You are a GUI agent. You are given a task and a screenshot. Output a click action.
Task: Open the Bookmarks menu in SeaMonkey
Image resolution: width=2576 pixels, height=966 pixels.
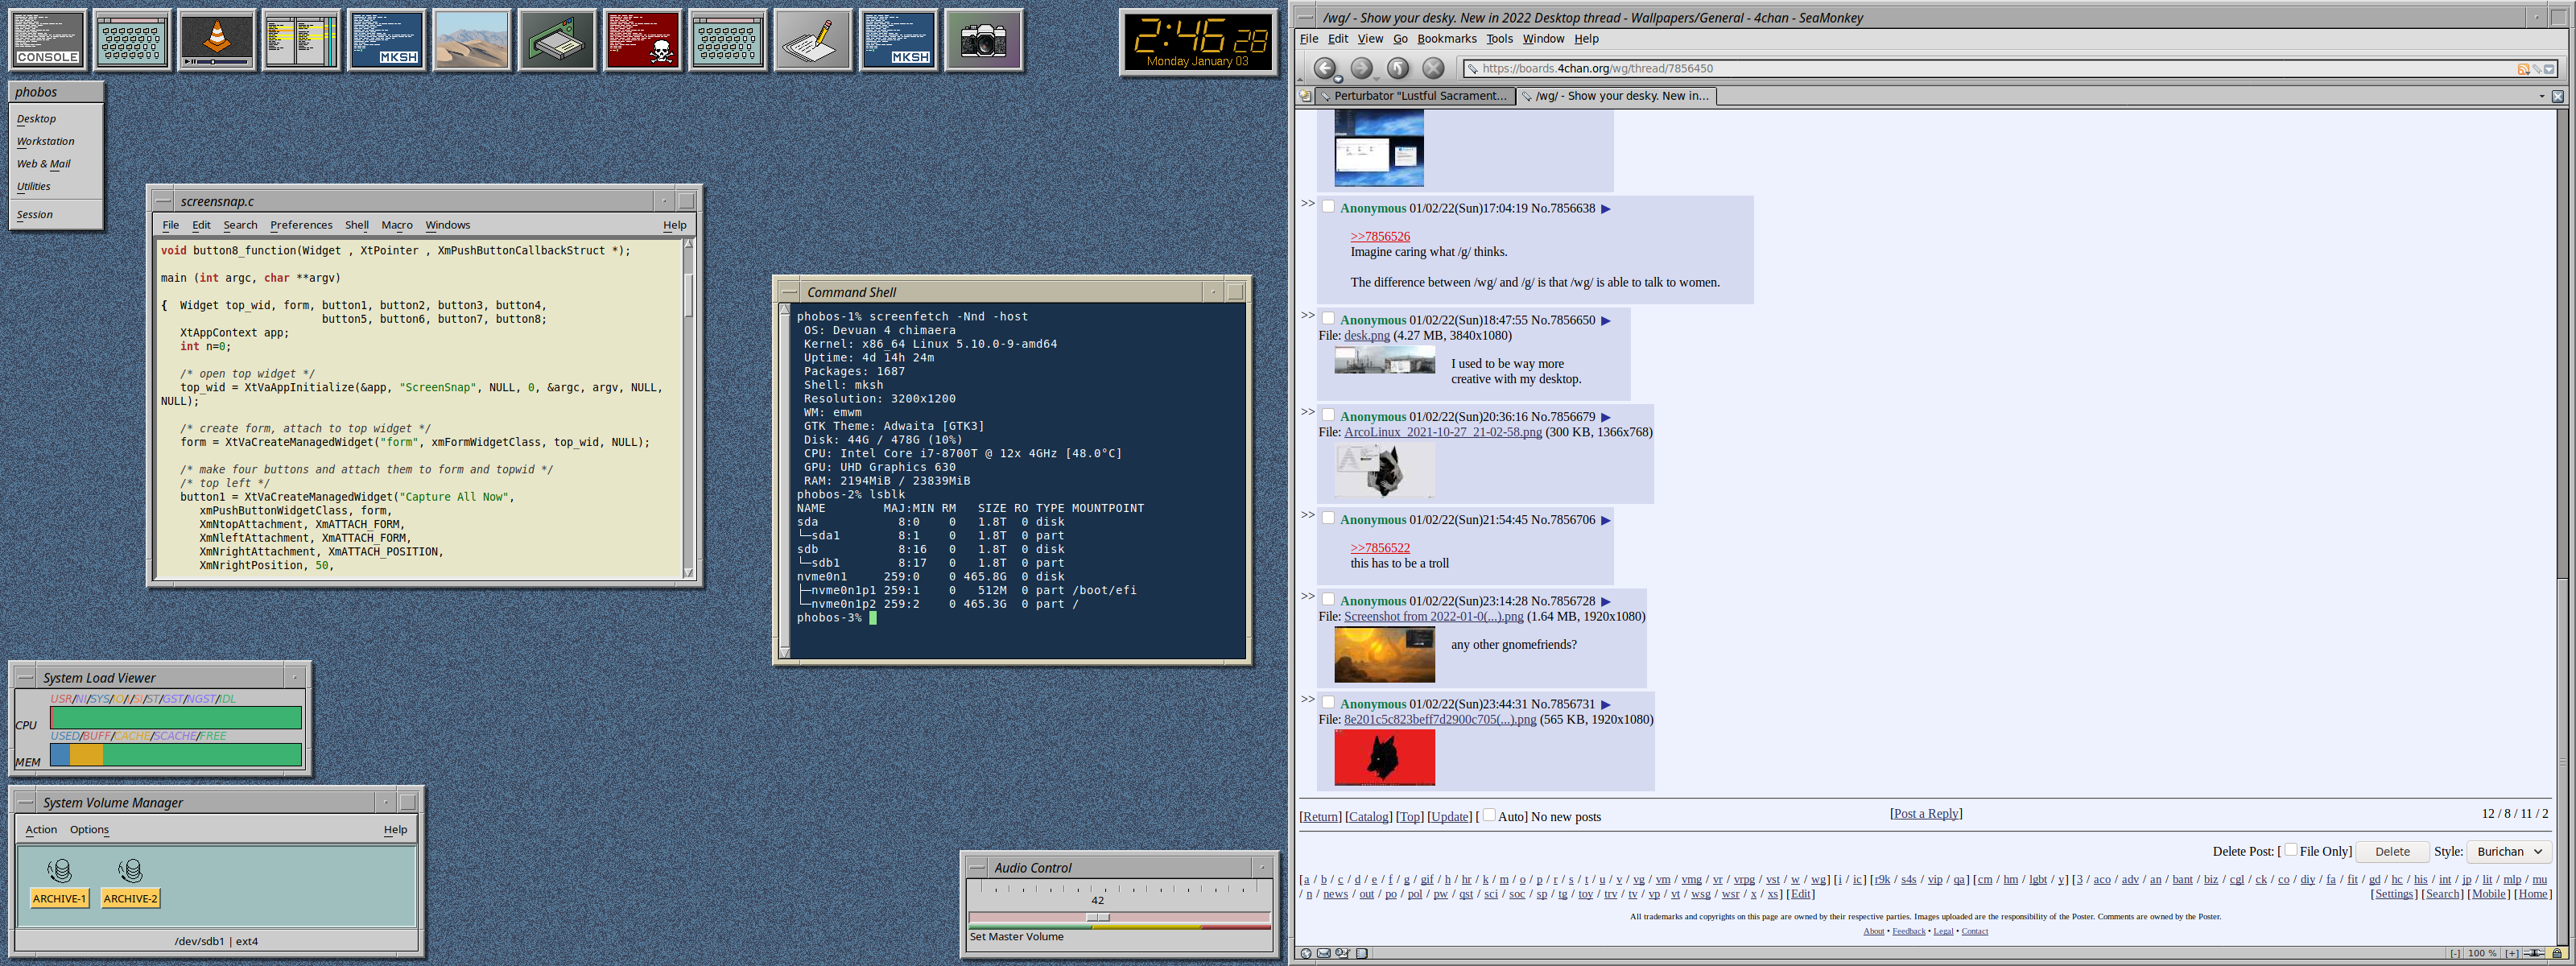1446,39
